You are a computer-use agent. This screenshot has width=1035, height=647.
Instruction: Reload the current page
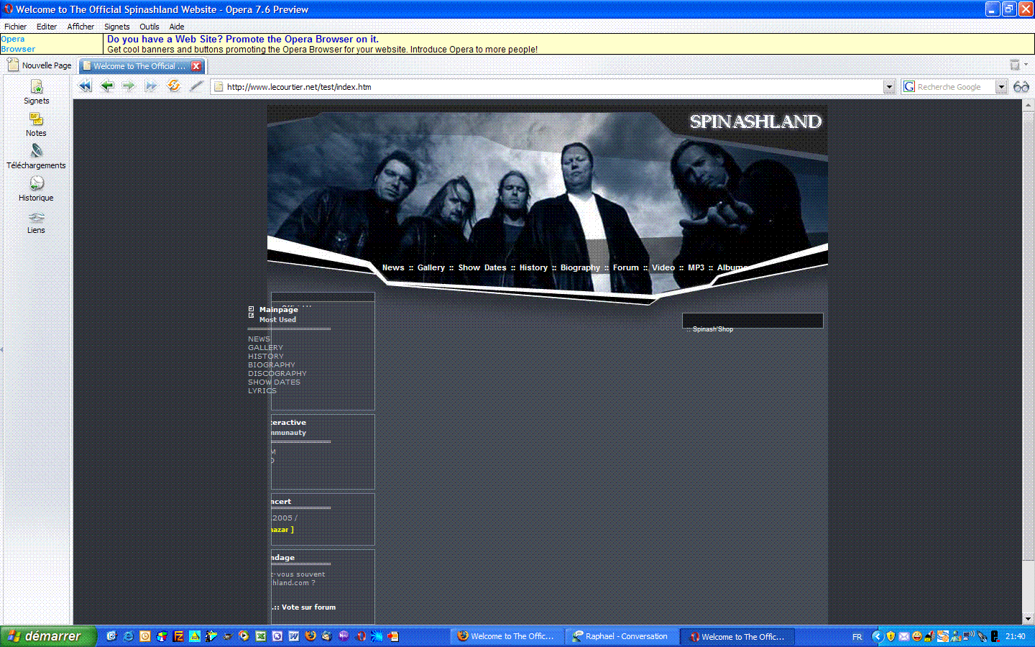pos(173,86)
